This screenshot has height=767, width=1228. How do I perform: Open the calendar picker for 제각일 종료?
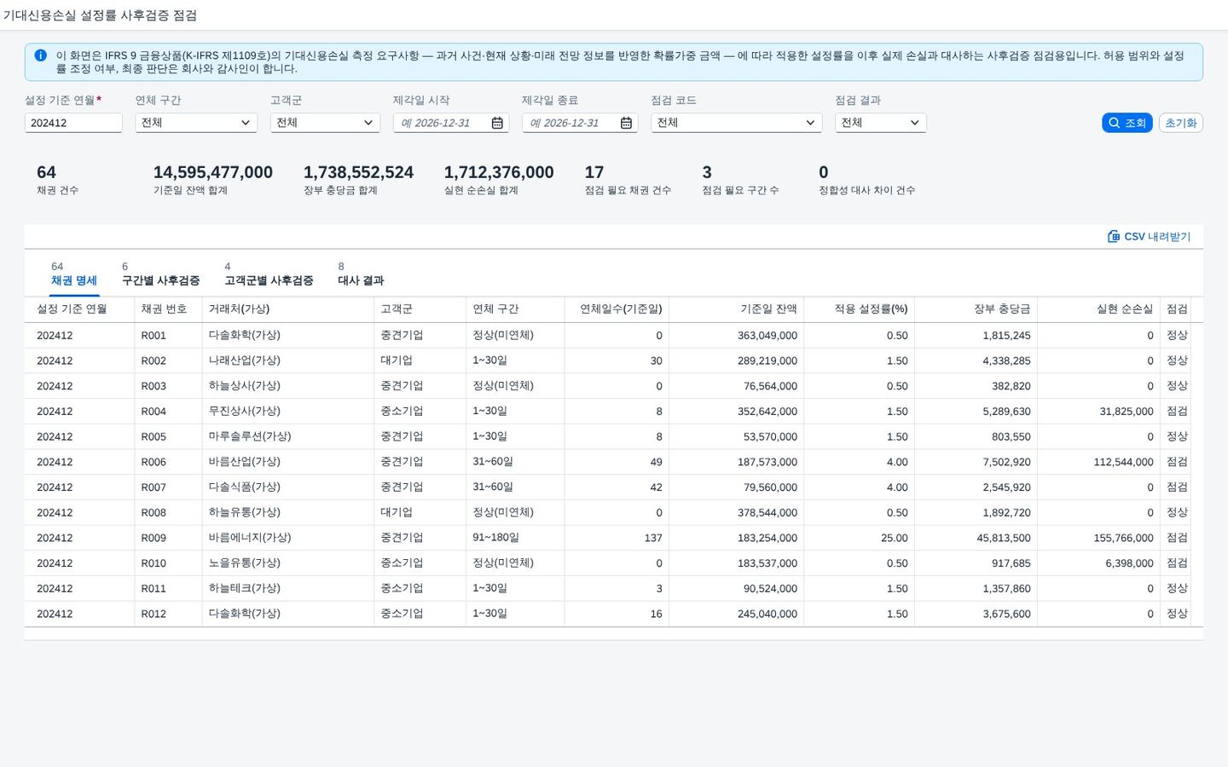626,123
